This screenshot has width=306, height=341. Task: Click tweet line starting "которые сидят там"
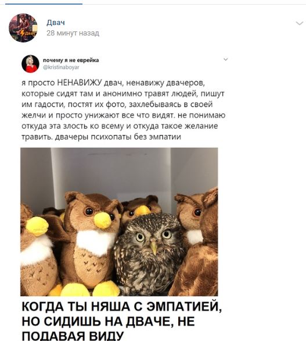pyautogui.click(x=123, y=94)
